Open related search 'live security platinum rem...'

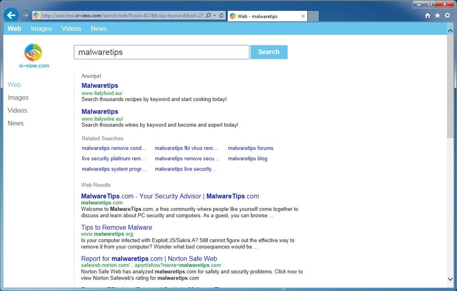(x=114, y=159)
